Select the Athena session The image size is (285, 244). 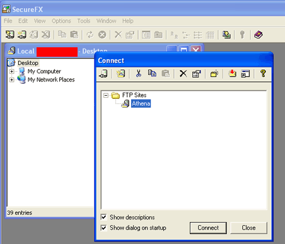[141, 103]
